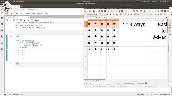Format cells as percent
This screenshot has height=96, width=172.
(155, 14)
